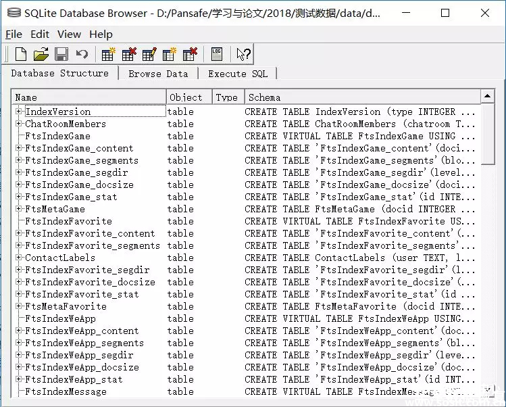Click the Type column header
Viewport: 506px width, 407px height.
pyautogui.click(x=228, y=97)
